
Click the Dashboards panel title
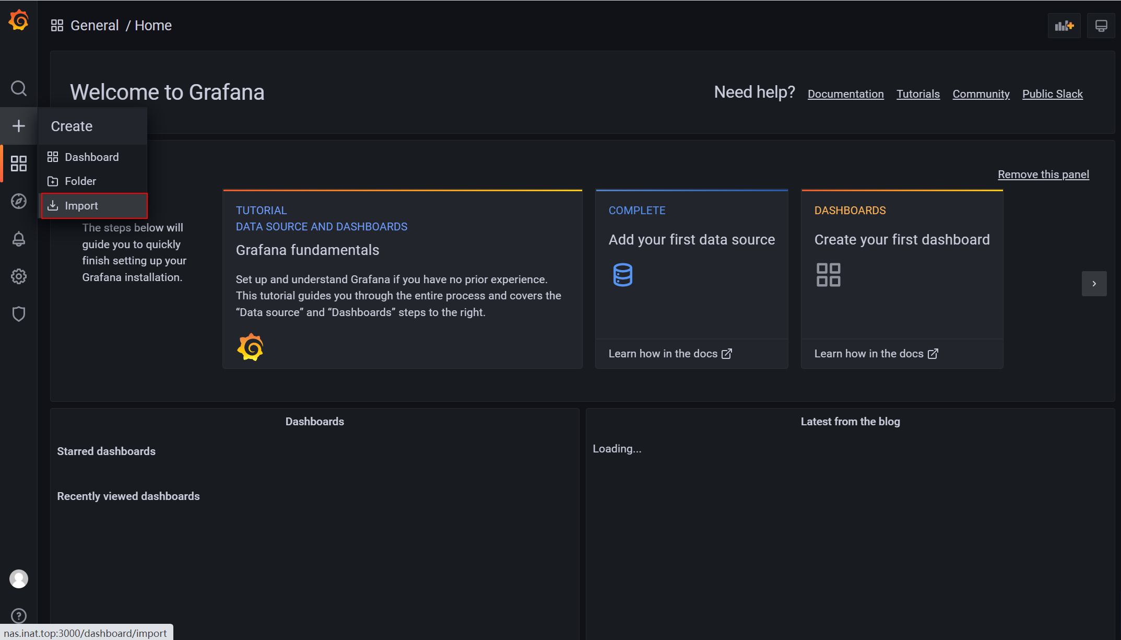coord(315,422)
